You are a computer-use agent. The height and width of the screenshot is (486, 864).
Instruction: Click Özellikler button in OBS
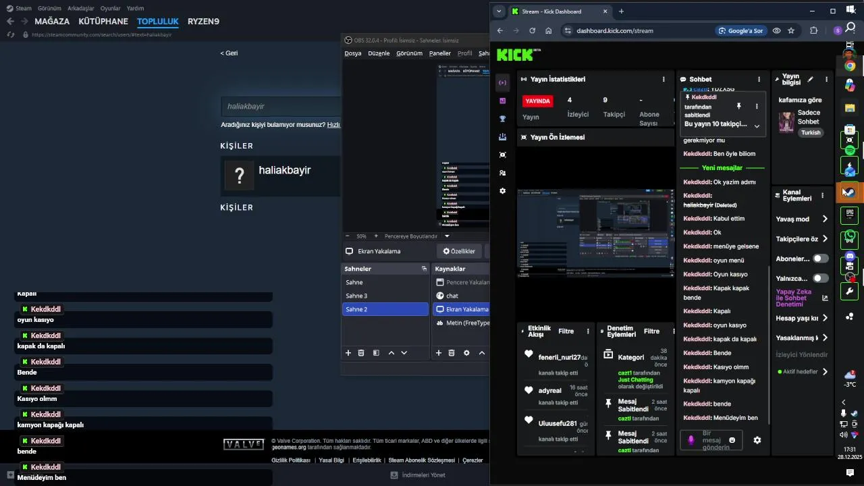459,251
